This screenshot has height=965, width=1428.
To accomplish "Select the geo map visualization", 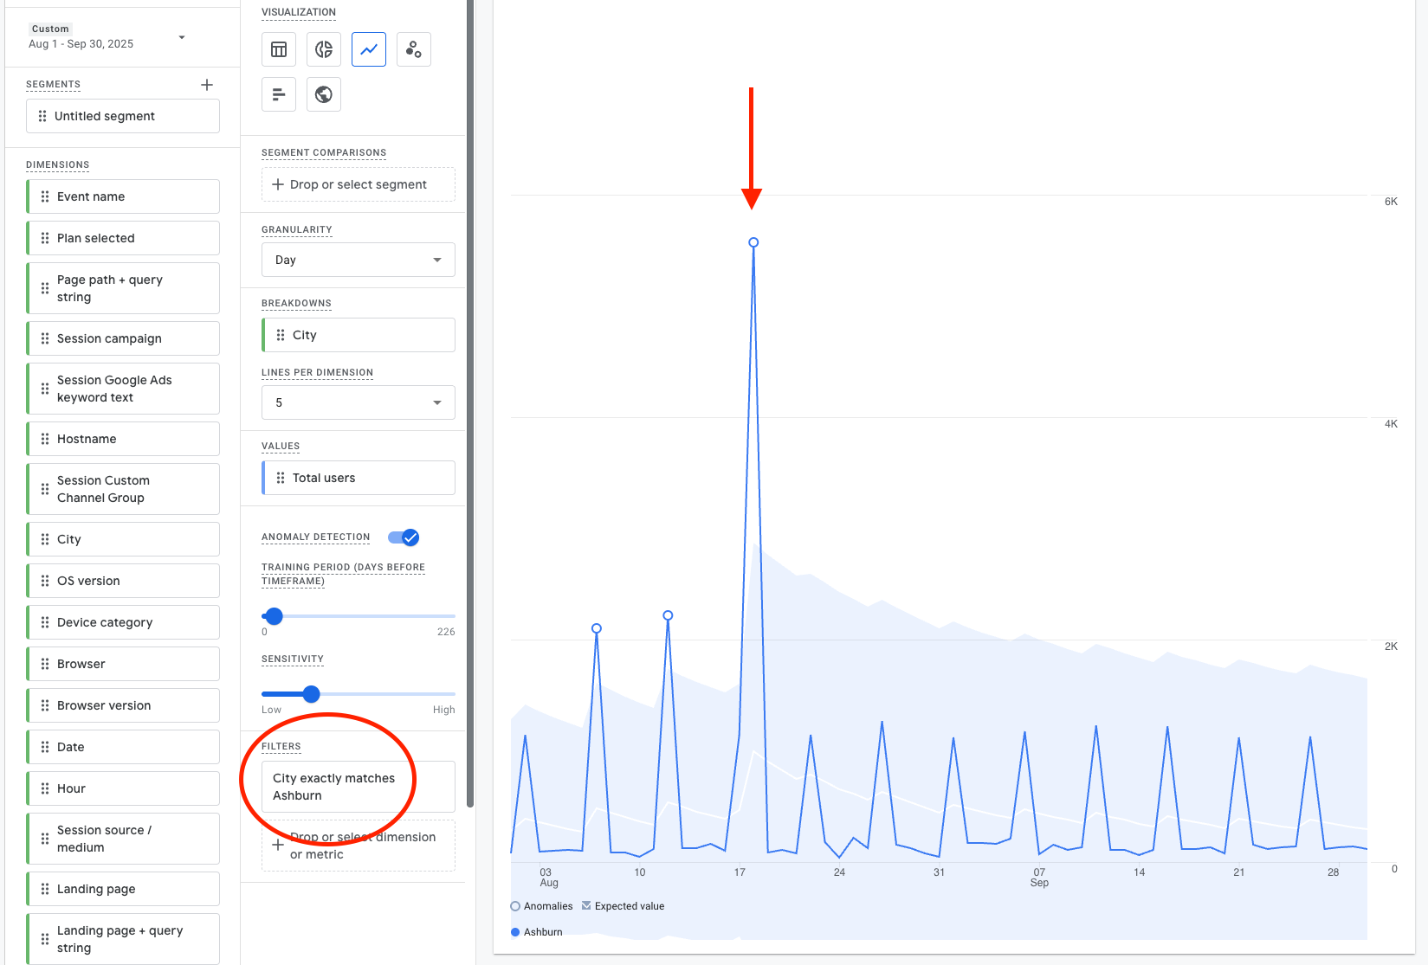I will [x=324, y=94].
